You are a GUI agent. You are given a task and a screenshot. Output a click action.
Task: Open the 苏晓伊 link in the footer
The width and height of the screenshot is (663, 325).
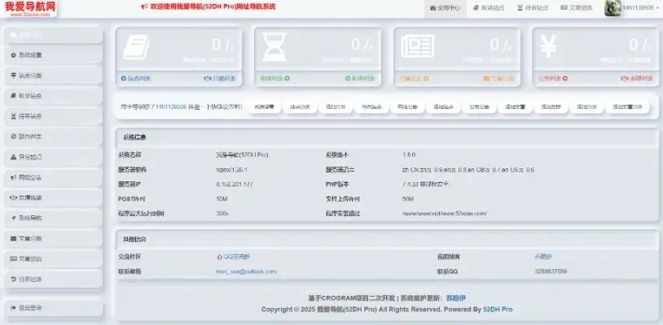456,298
